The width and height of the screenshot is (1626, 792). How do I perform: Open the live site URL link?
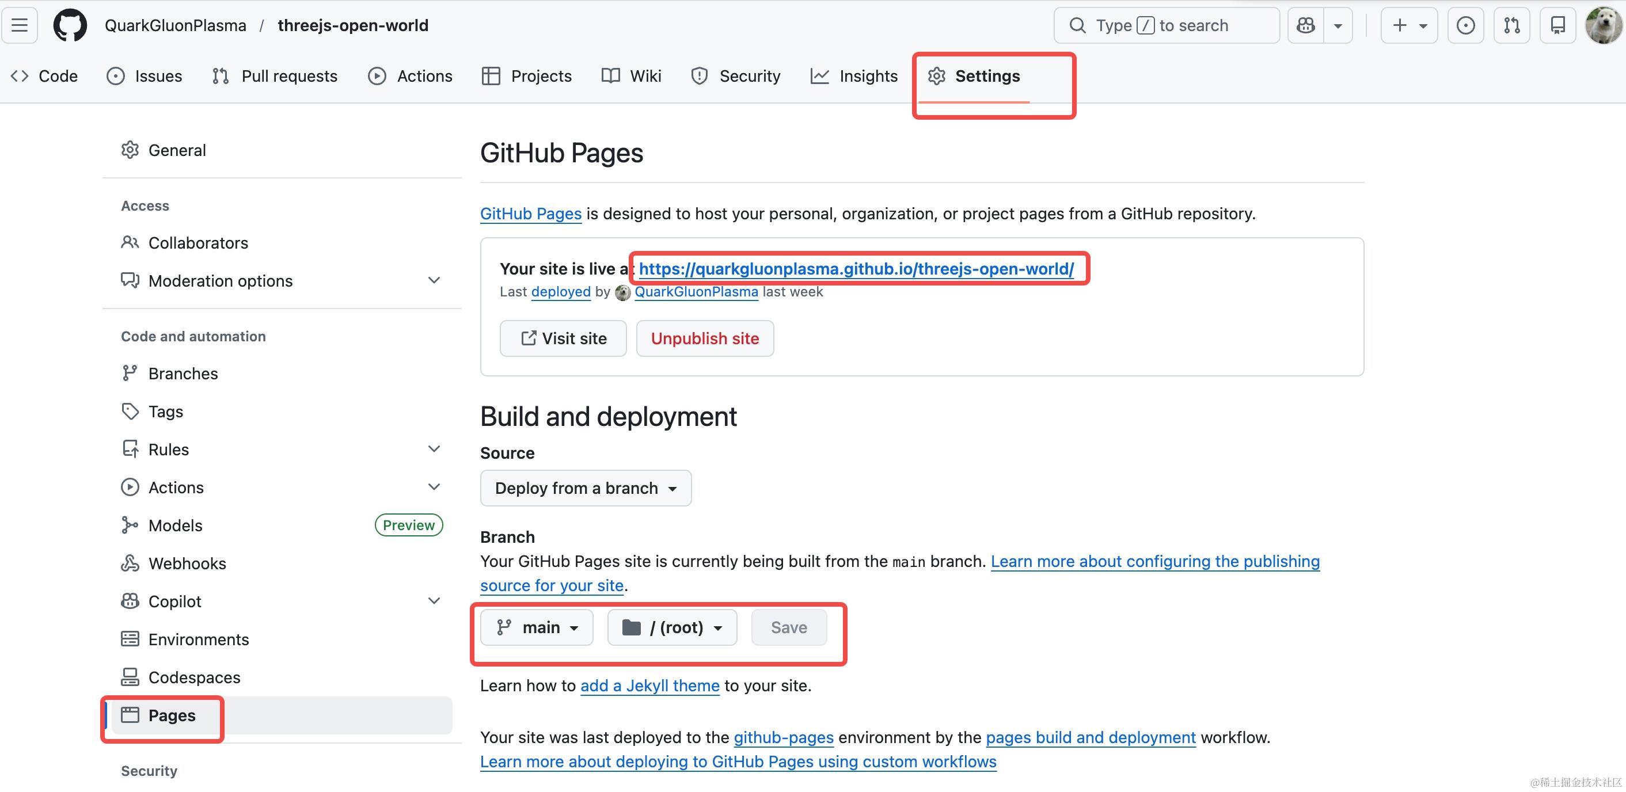click(x=857, y=269)
